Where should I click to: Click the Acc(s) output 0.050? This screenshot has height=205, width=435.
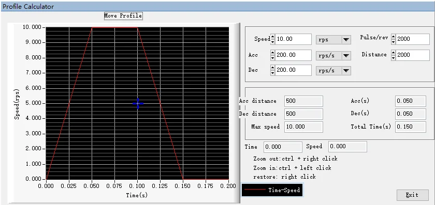pyautogui.click(x=410, y=101)
